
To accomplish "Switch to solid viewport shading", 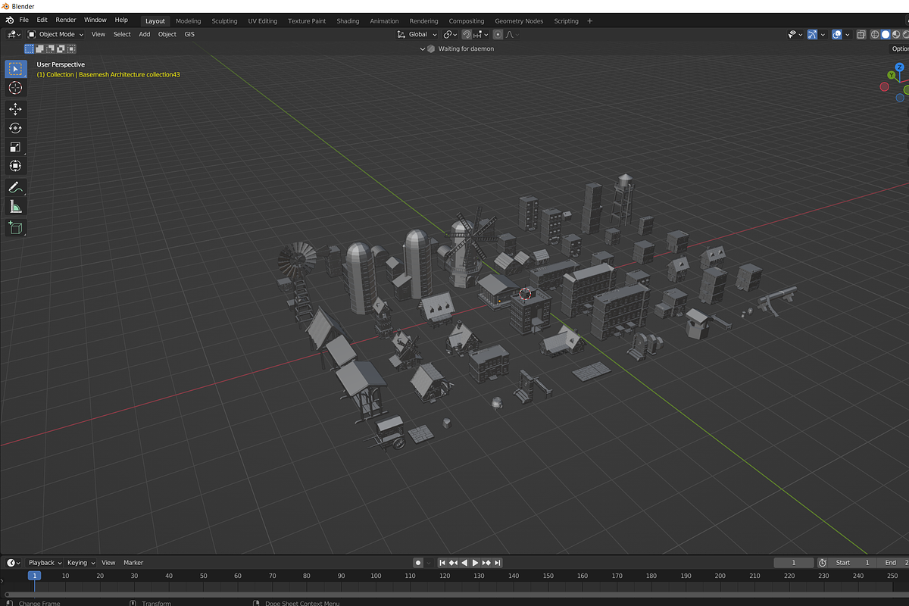I will [886, 34].
